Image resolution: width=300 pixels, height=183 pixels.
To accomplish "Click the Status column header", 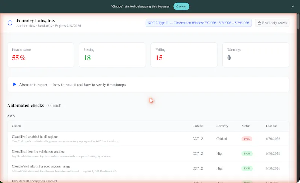I will coord(246,126).
